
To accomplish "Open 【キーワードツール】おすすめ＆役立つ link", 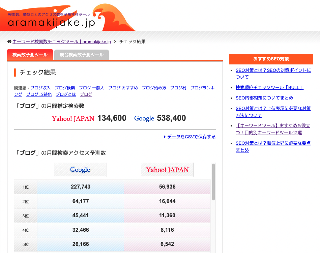I will coord(273,129).
